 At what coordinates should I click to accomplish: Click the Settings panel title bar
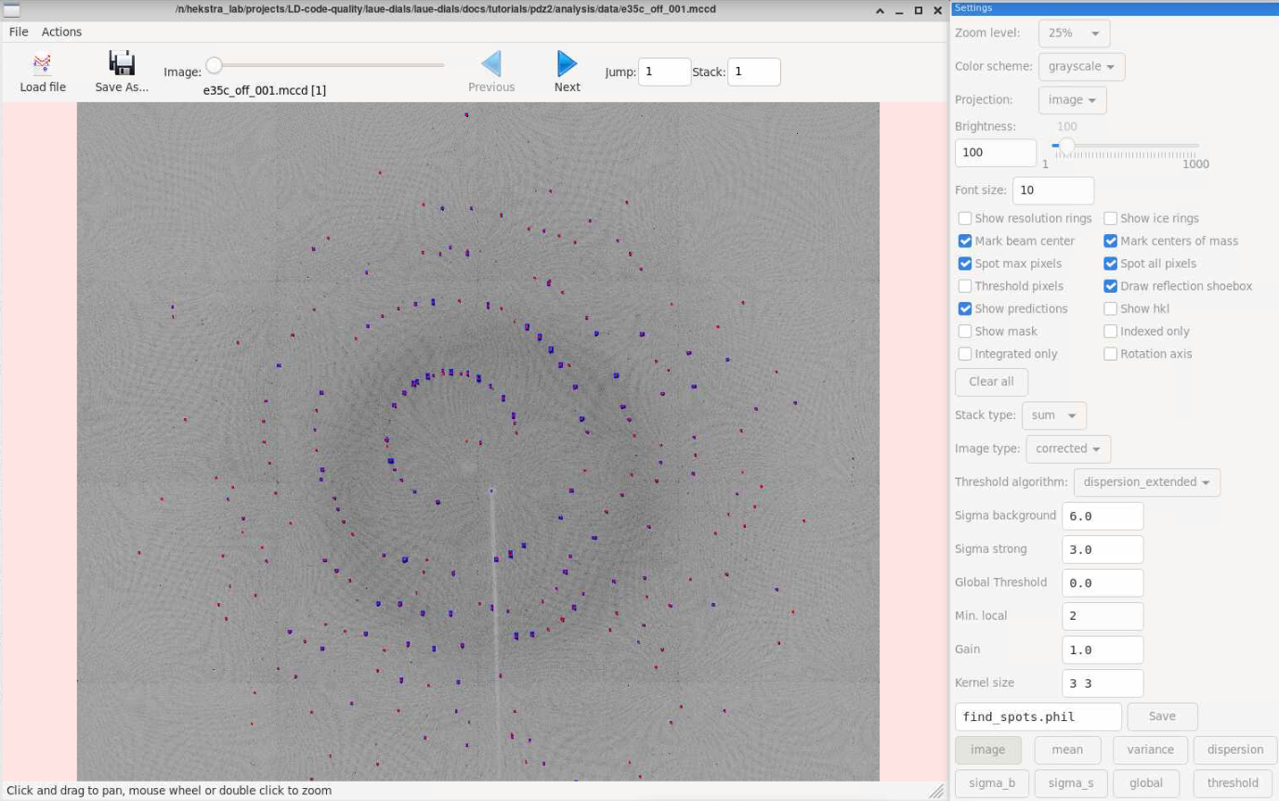tap(1115, 7)
